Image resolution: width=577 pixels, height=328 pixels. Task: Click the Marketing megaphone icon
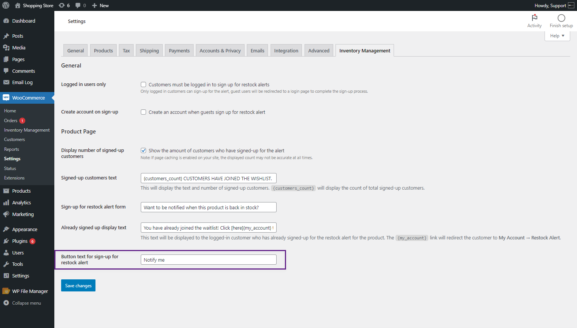(x=6, y=214)
